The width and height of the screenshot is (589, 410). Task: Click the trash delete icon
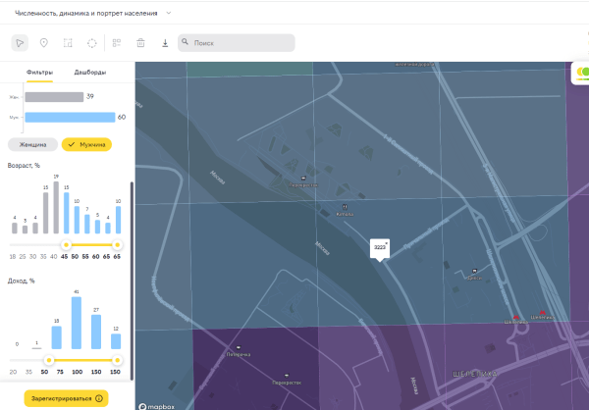click(x=140, y=43)
